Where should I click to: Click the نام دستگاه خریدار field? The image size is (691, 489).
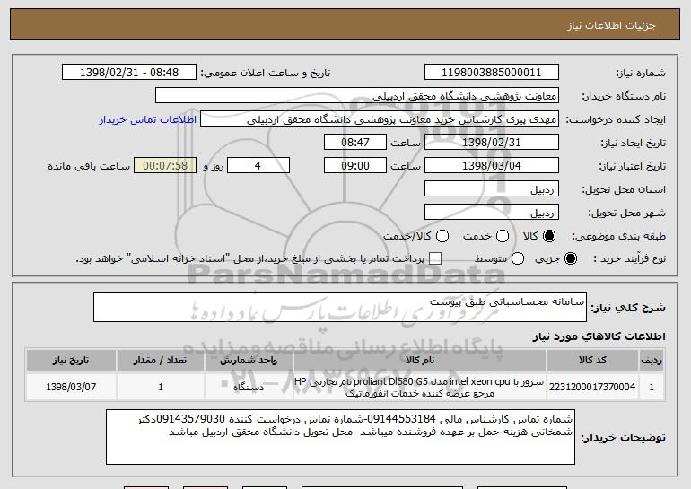357,96
